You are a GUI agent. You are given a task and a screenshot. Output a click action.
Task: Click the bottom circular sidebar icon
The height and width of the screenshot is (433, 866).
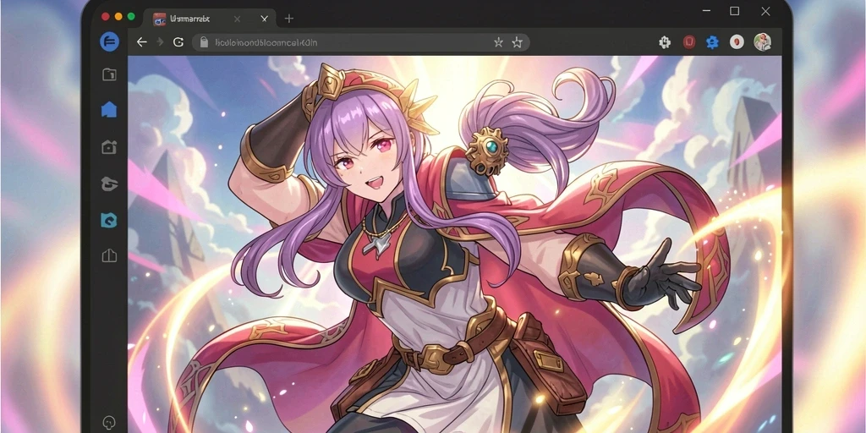(x=109, y=423)
